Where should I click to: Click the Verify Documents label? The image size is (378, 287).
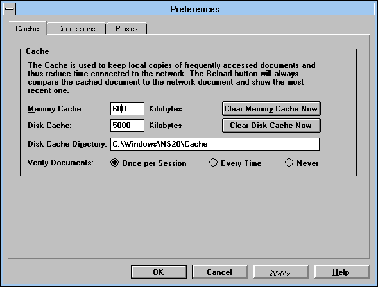tap(60, 163)
